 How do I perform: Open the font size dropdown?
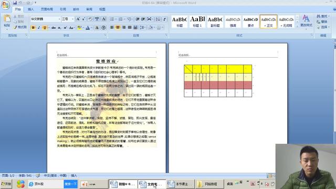[72, 19]
